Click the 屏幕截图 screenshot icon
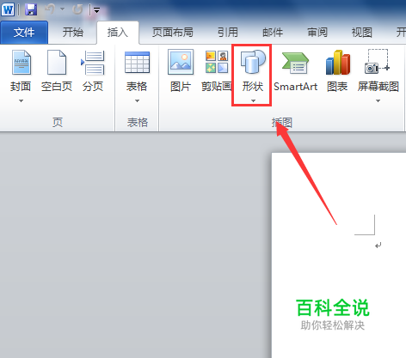The height and width of the screenshot is (358, 406). coord(378,62)
